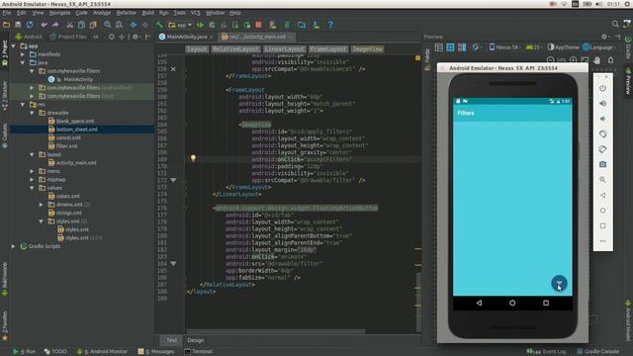Viewport: 633px width, 356px height.
Task: Click the emulator rotate right icon
Action: pyautogui.click(x=602, y=149)
